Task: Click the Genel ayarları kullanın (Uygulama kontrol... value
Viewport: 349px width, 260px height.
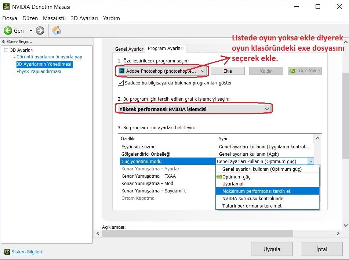Action: click(x=264, y=147)
